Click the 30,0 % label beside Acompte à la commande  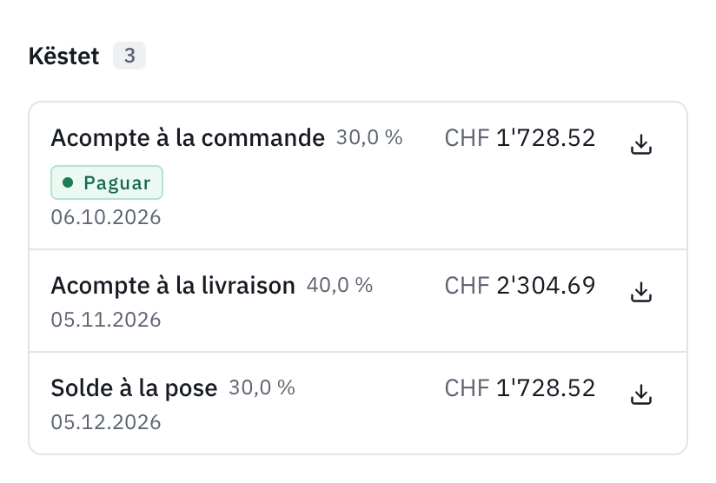point(369,137)
